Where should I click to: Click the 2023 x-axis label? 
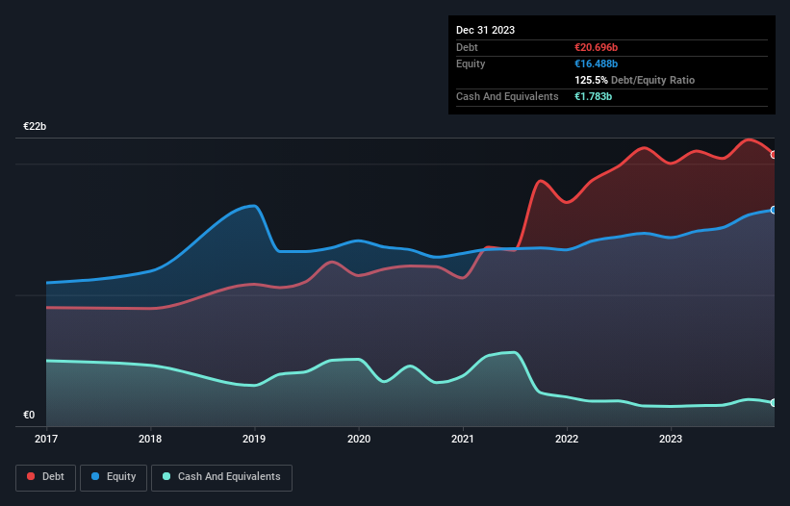click(671, 439)
